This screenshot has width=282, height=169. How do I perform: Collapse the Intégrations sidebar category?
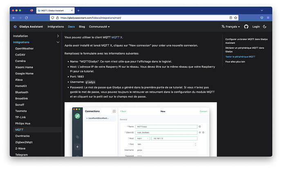[58, 42]
